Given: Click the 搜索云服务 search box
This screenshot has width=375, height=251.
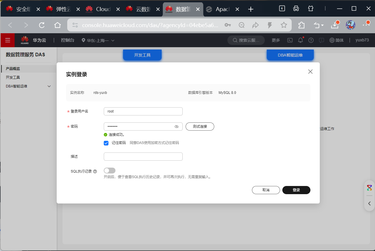Looking at the screenshot, I should [246, 40].
